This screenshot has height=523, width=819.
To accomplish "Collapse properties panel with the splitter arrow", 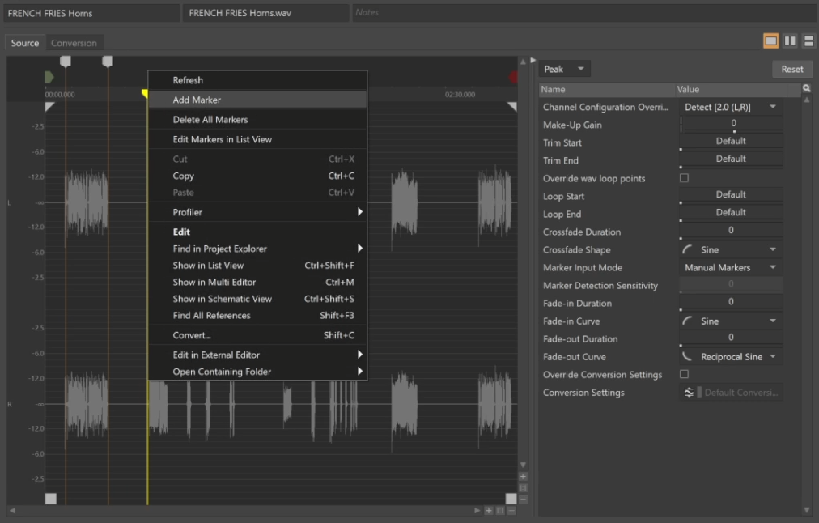I will click(533, 60).
